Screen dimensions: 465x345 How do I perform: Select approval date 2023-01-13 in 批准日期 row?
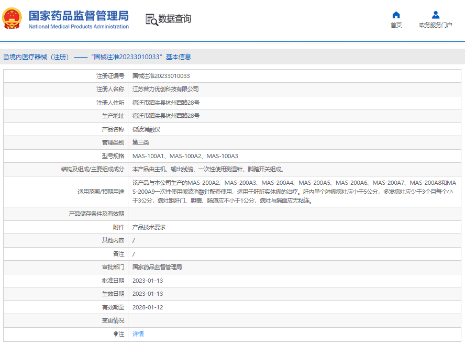(148, 281)
